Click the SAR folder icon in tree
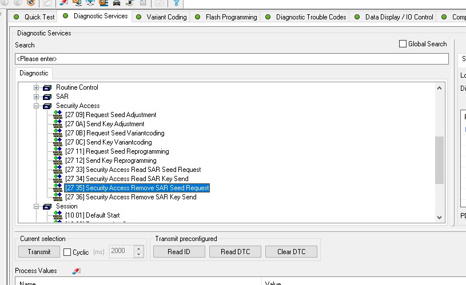Image resolution: width=466 pixels, height=285 pixels. pos(47,97)
